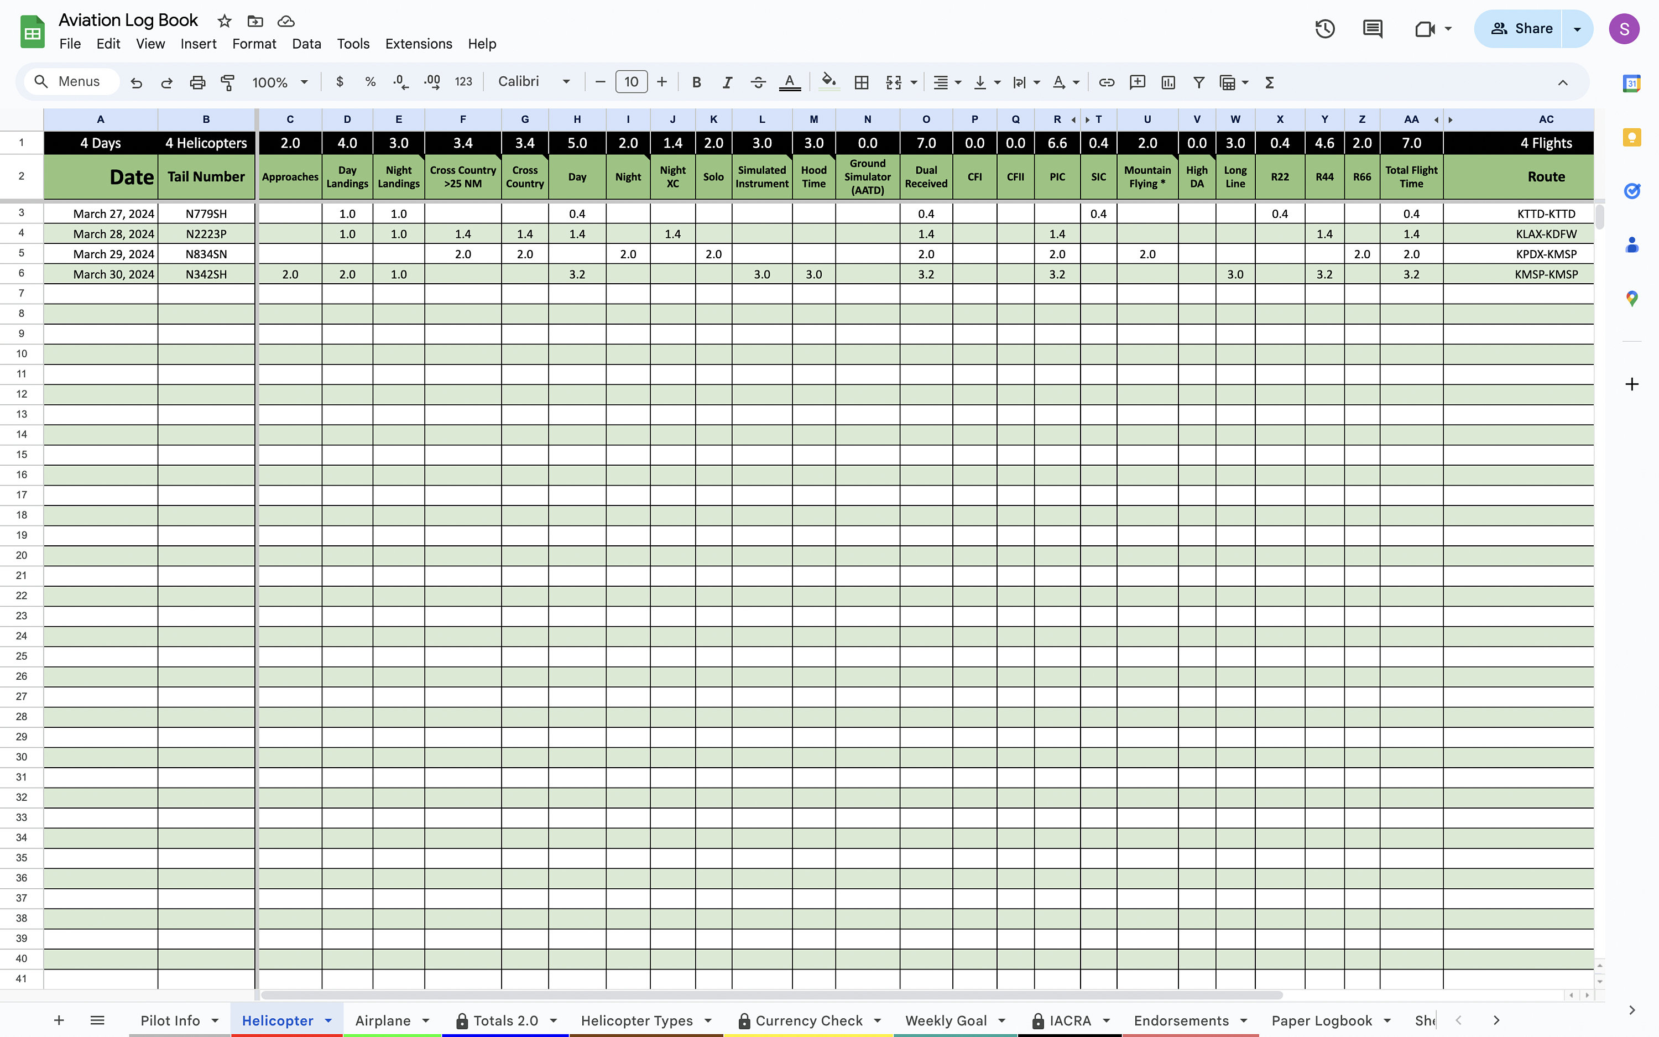
Task: Open Google Keep in the side panel
Action: pos(1632,137)
